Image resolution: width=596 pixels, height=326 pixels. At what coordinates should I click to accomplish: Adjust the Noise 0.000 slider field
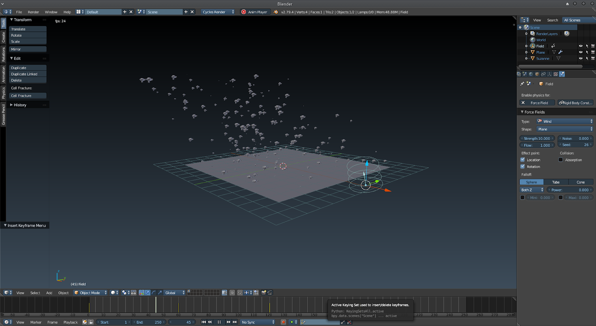tap(576, 138)
